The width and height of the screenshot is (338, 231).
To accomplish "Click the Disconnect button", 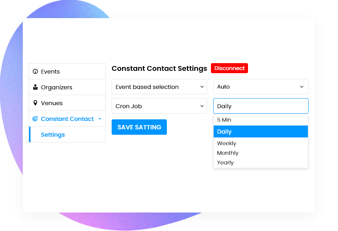I will [229, 68].
